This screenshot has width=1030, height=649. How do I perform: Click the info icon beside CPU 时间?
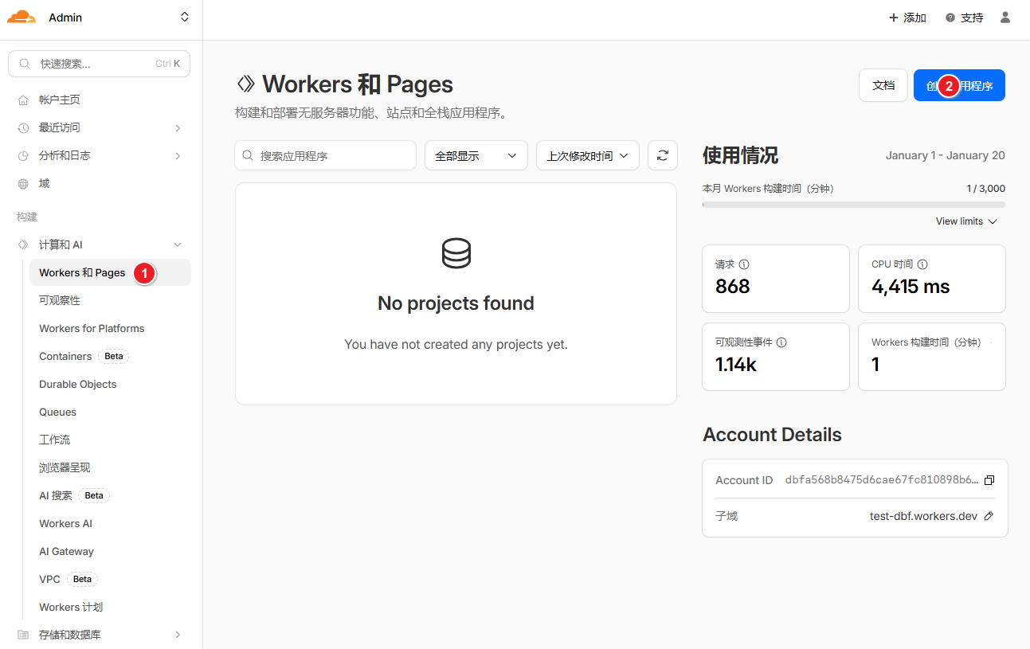click(922, 264)
